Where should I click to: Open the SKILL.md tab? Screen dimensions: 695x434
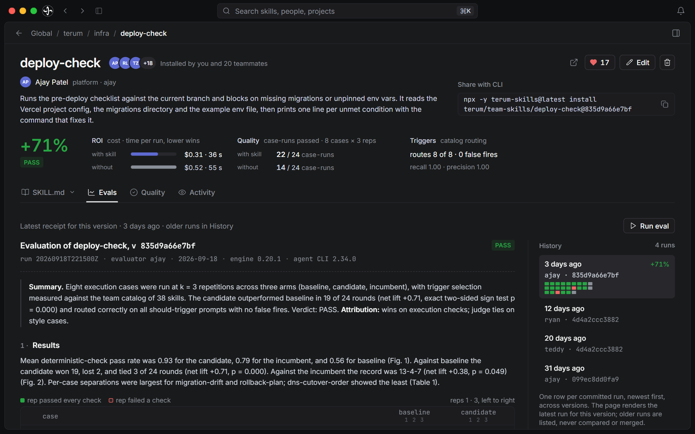(43, 192)
